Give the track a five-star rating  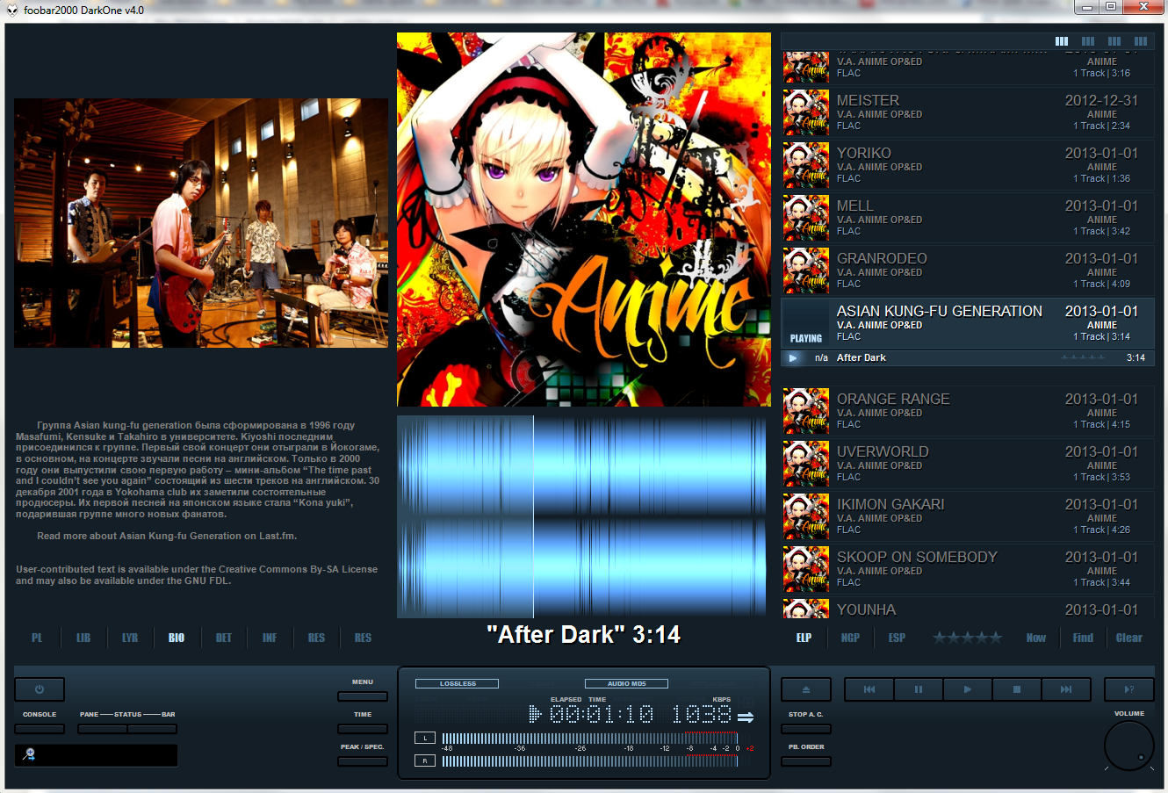click(x=994, y=638)
